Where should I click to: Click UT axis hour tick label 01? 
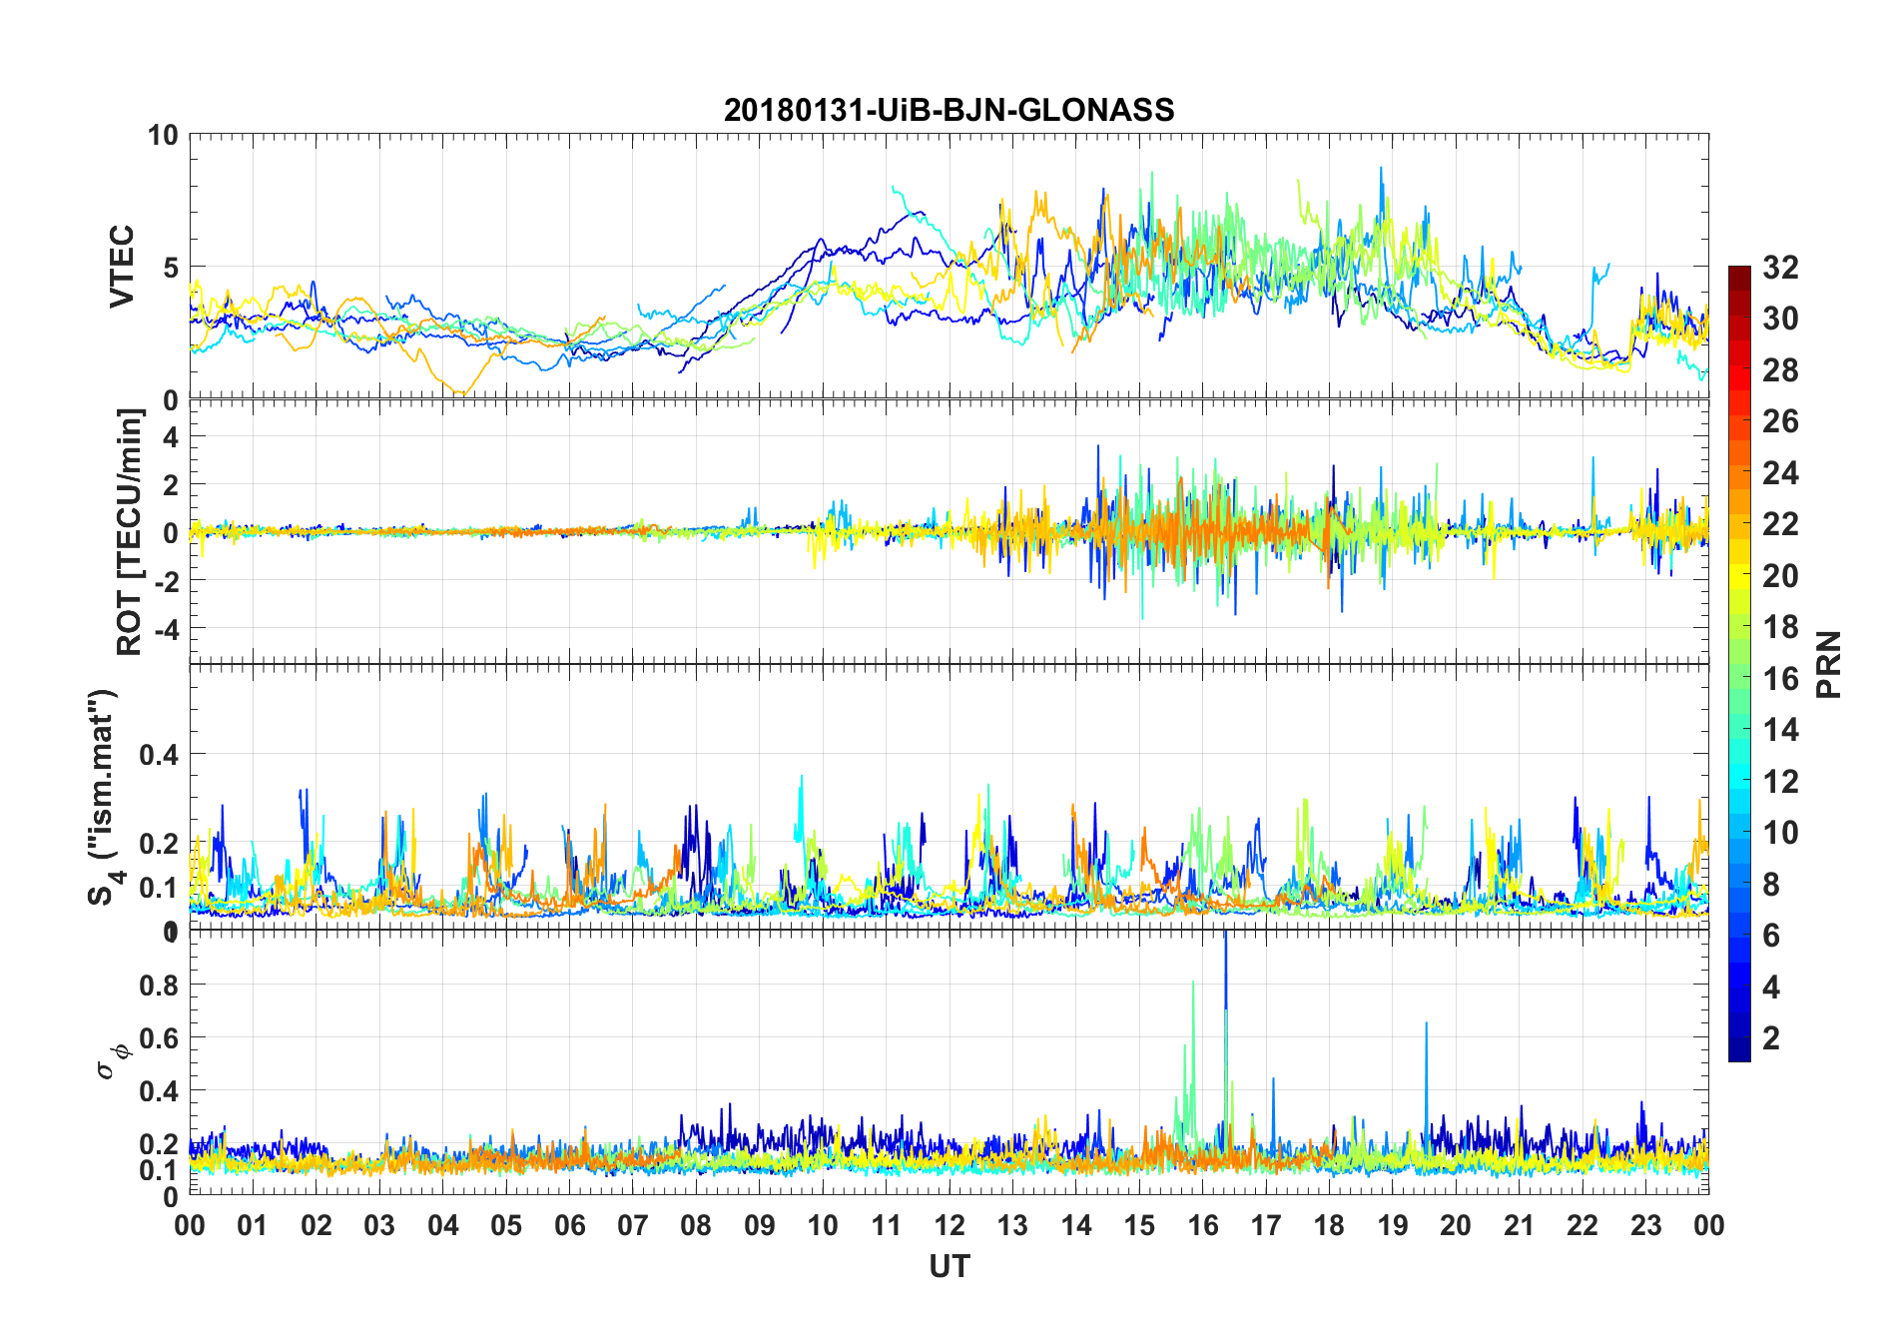253,1226
